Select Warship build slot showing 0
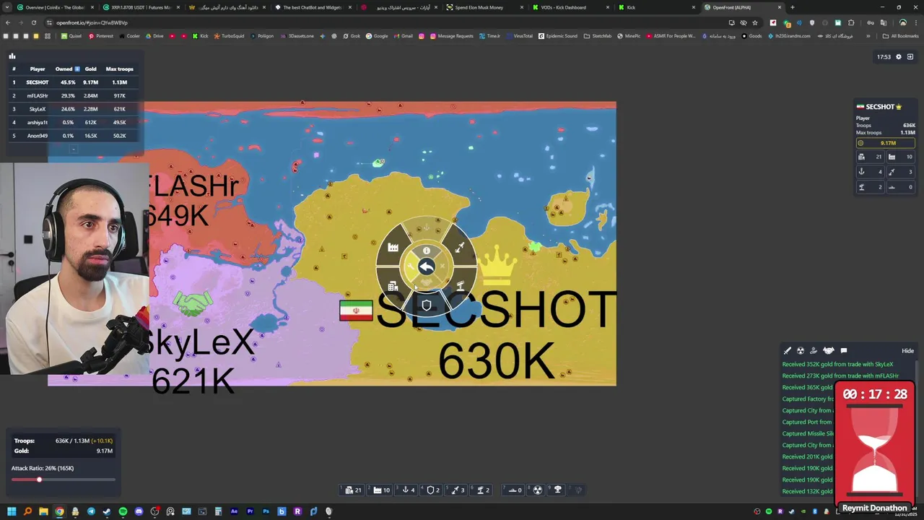Image resolution: width=924 pixels, height=520 pixels. tap(515, 490)
